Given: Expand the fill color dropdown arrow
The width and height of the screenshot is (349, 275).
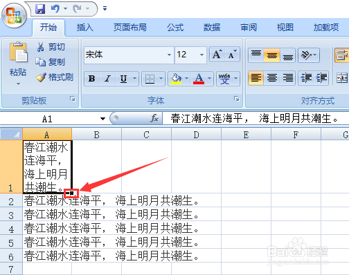Looking at the screenshot, I should pyautogui.click(x=187, y=79).
